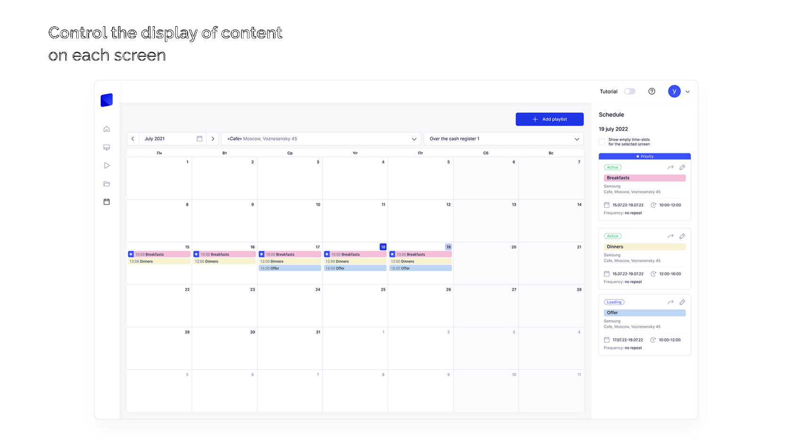Open the user account menu chevron
The height and width of the screenshot is (445, 792).
pos(688,92)
